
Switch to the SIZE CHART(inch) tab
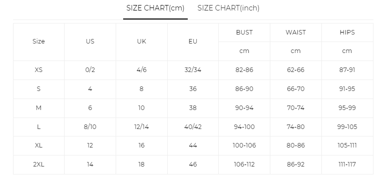[x=228, y=8]
